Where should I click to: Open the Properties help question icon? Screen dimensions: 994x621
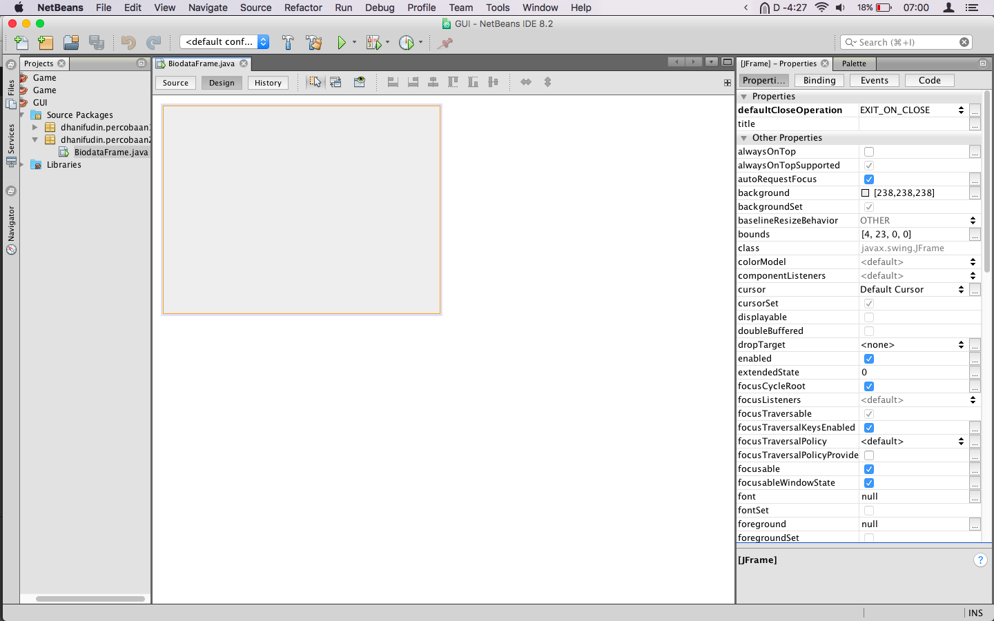click(x=980, y=560)
